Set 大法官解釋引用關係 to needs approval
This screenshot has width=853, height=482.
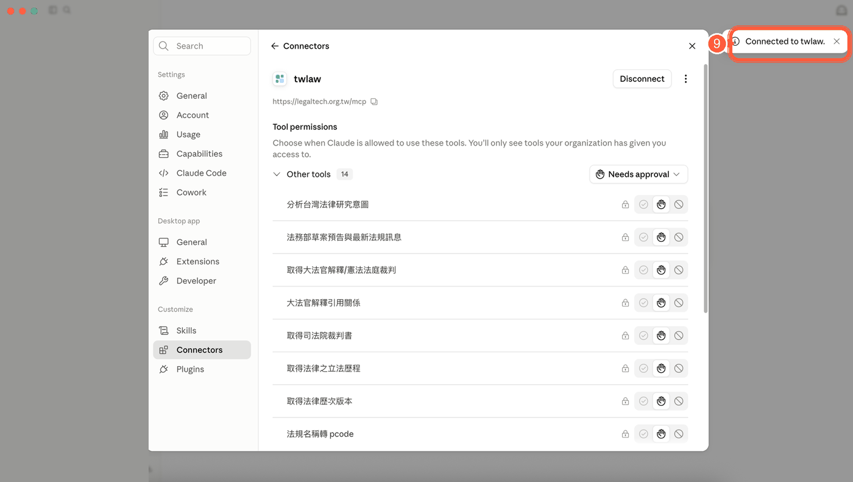661,303
